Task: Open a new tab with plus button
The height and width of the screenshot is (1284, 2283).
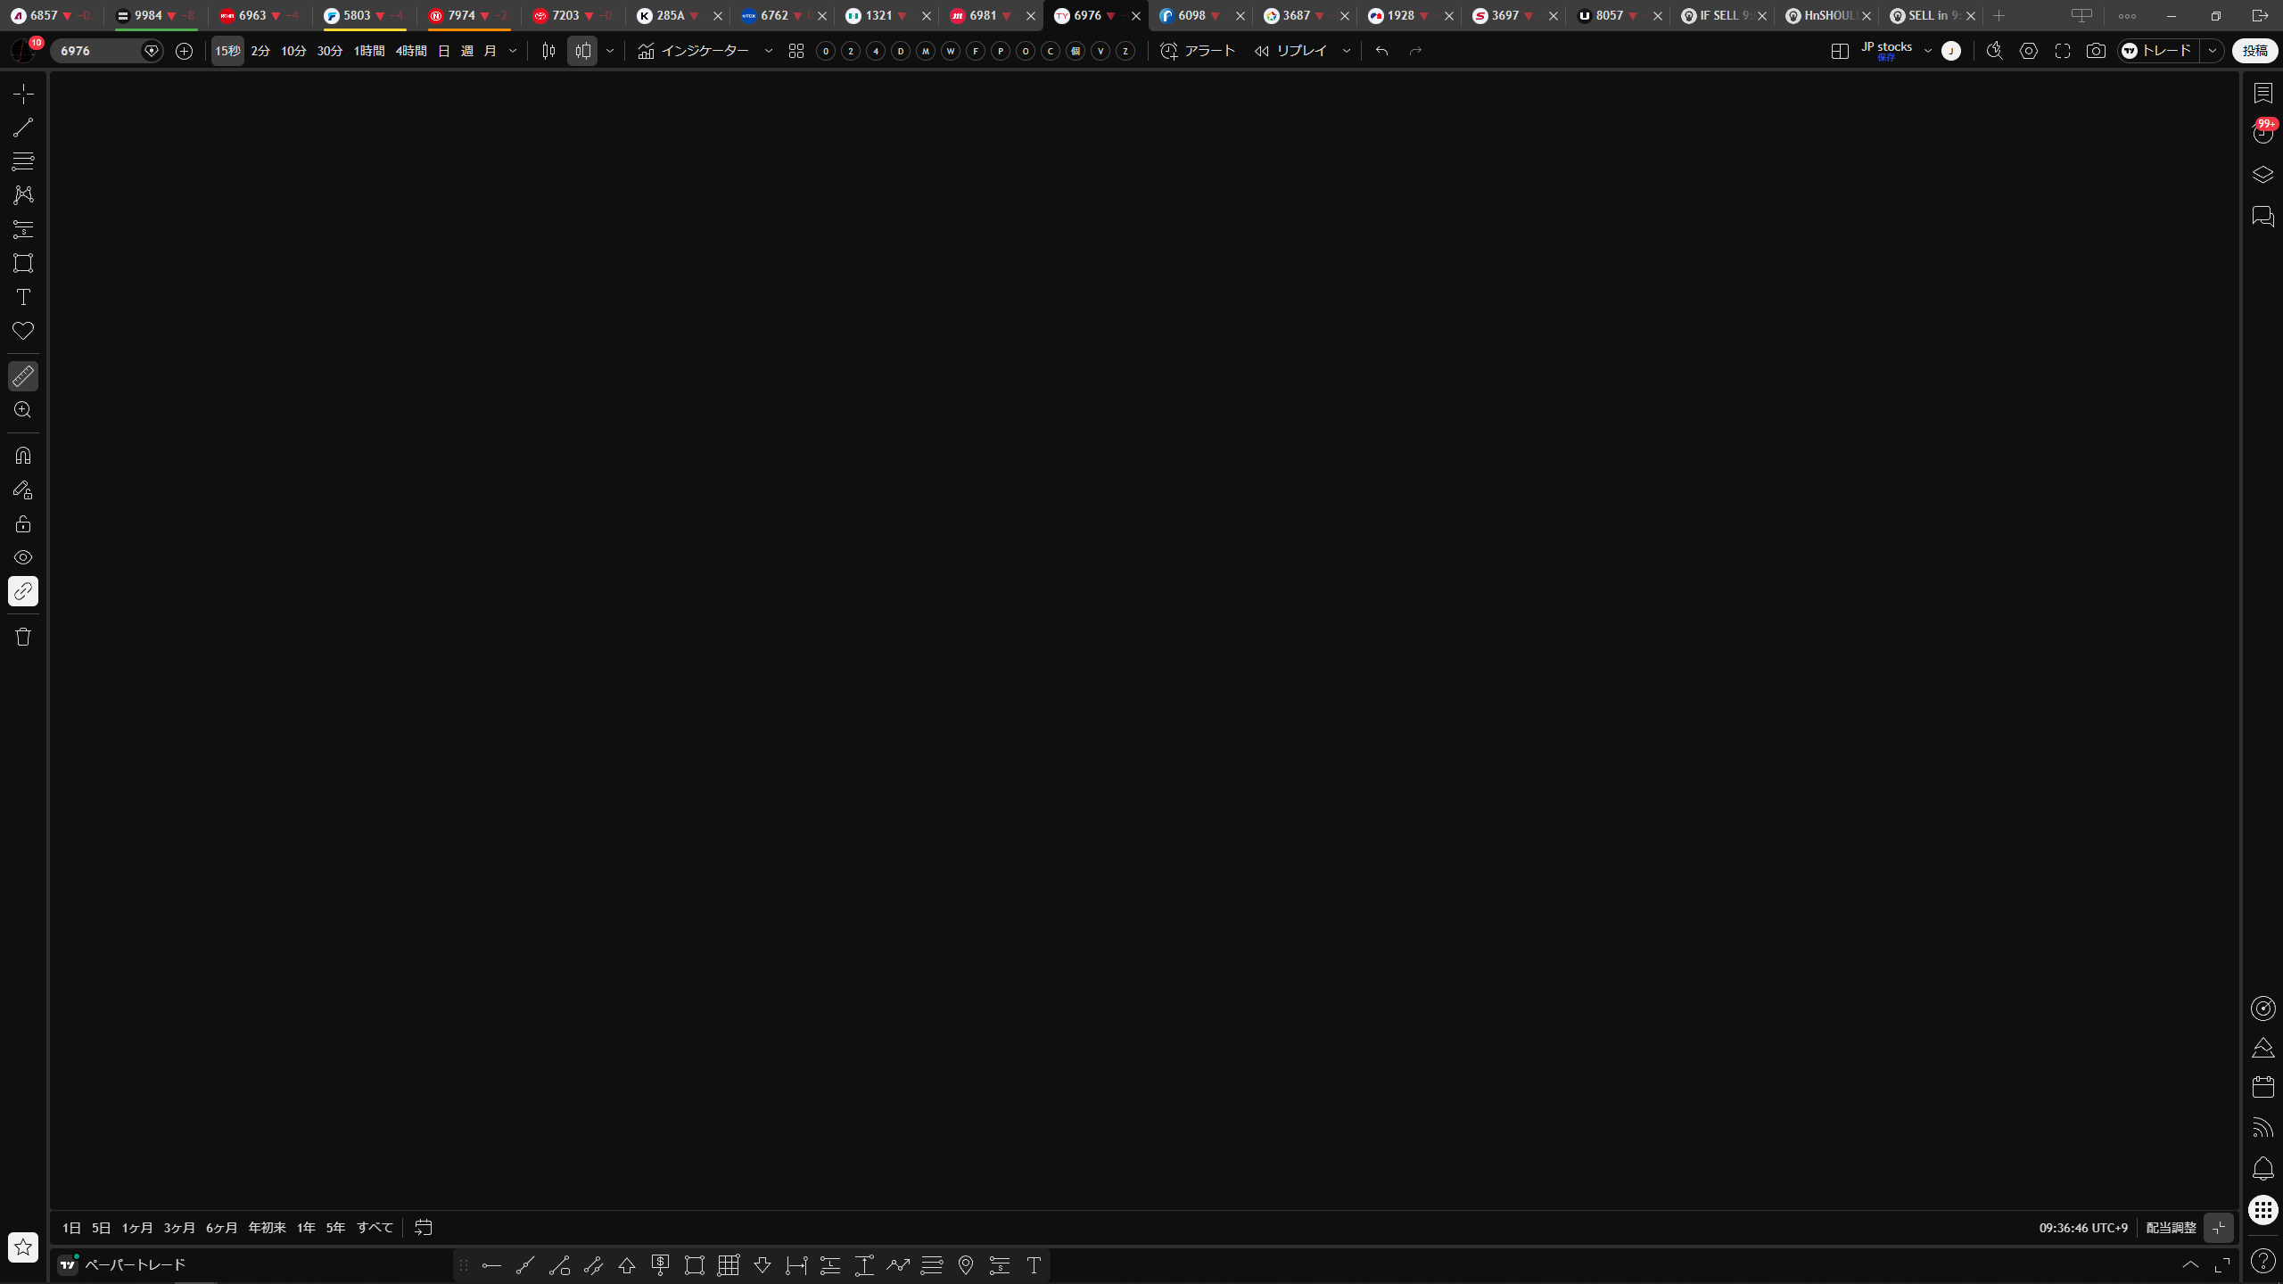Action: click(1999, 16)
